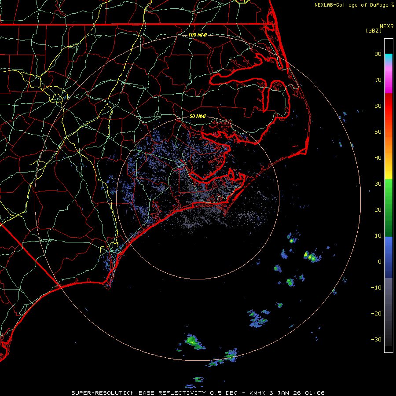This screenshot has width=396, height=396.
Task: Click the -30 value on the dBZ scale
Action: tap(376, 340)
